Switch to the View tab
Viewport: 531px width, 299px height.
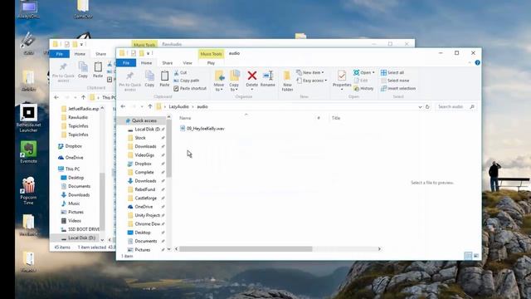point(188,63)
